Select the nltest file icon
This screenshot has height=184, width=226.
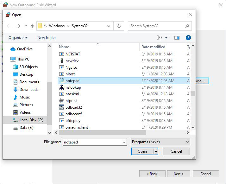[x=61, y=74]
